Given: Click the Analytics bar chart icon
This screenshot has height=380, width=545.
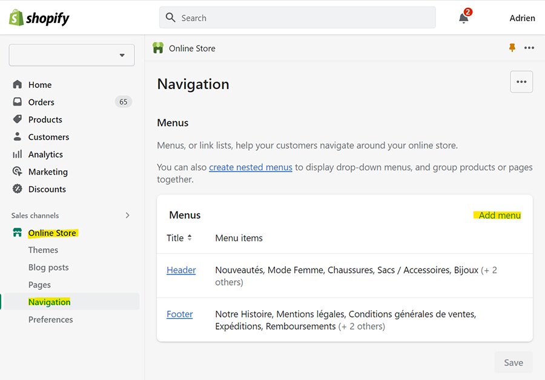Looking at the screenshot, I should click(x=18, y=154).
